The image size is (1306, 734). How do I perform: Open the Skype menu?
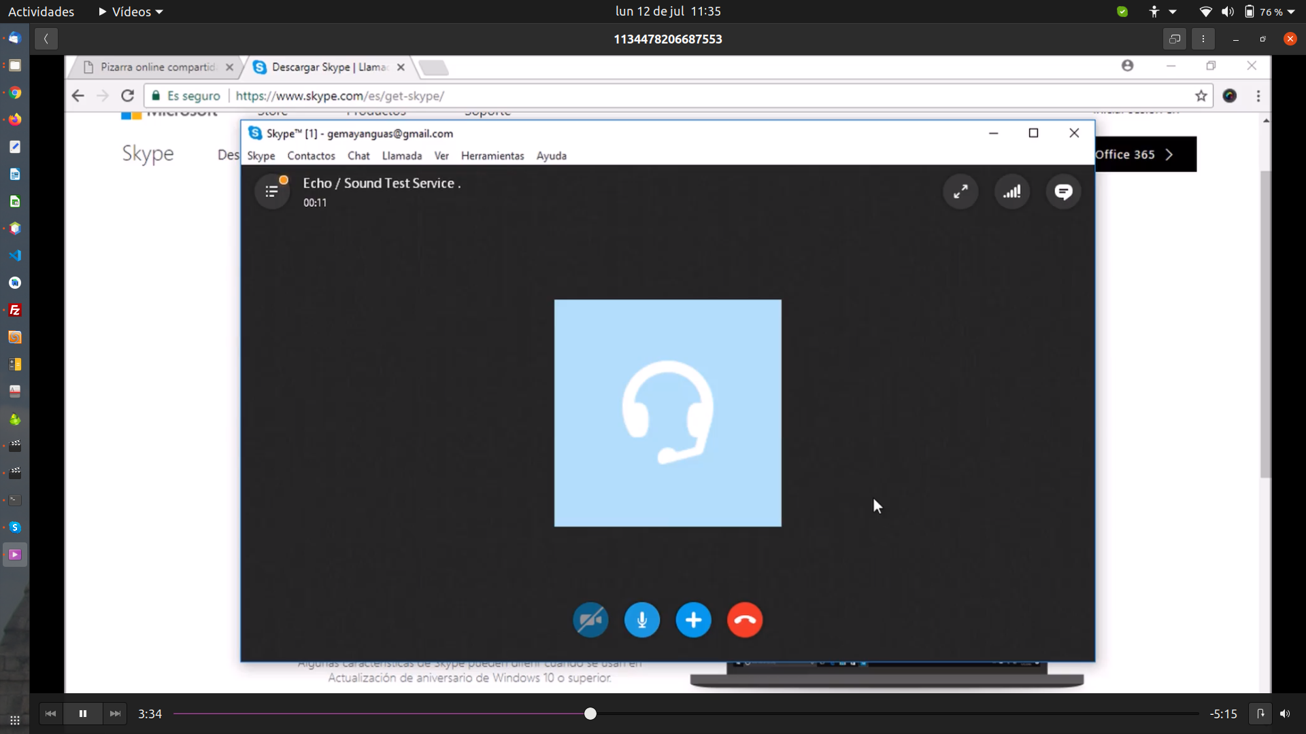(261, 156)
